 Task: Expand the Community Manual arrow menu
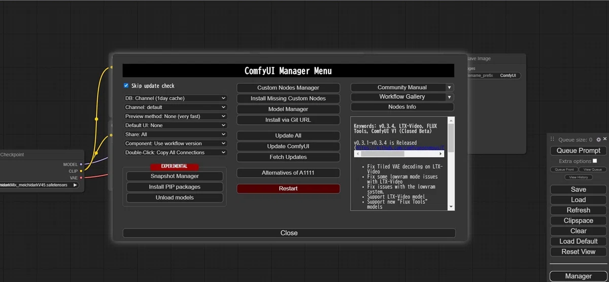pos(449,87)
